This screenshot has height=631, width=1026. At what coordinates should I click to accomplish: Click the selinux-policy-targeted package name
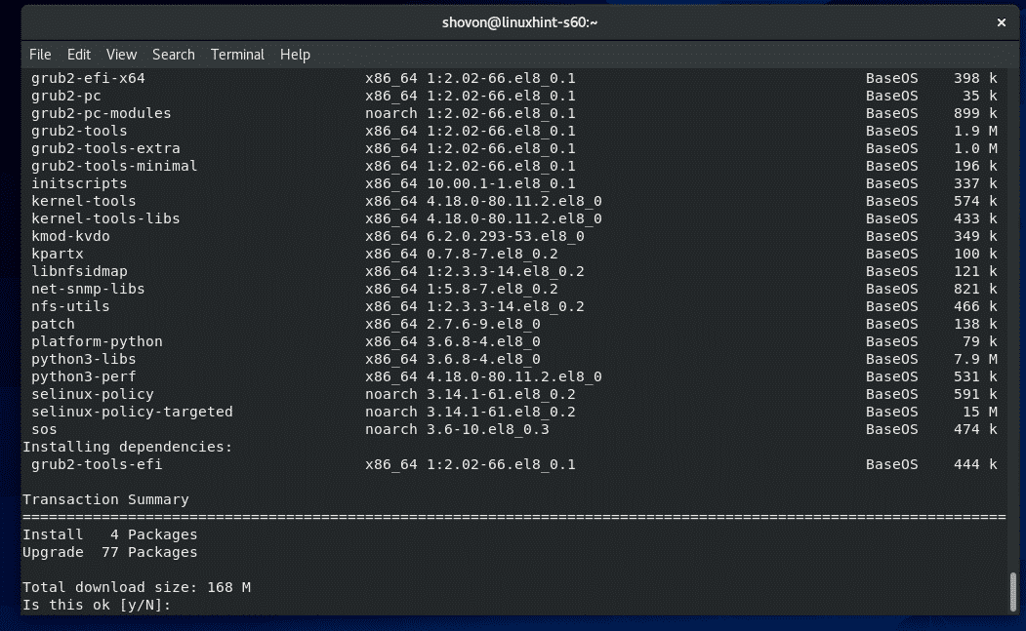pos(132,412)
